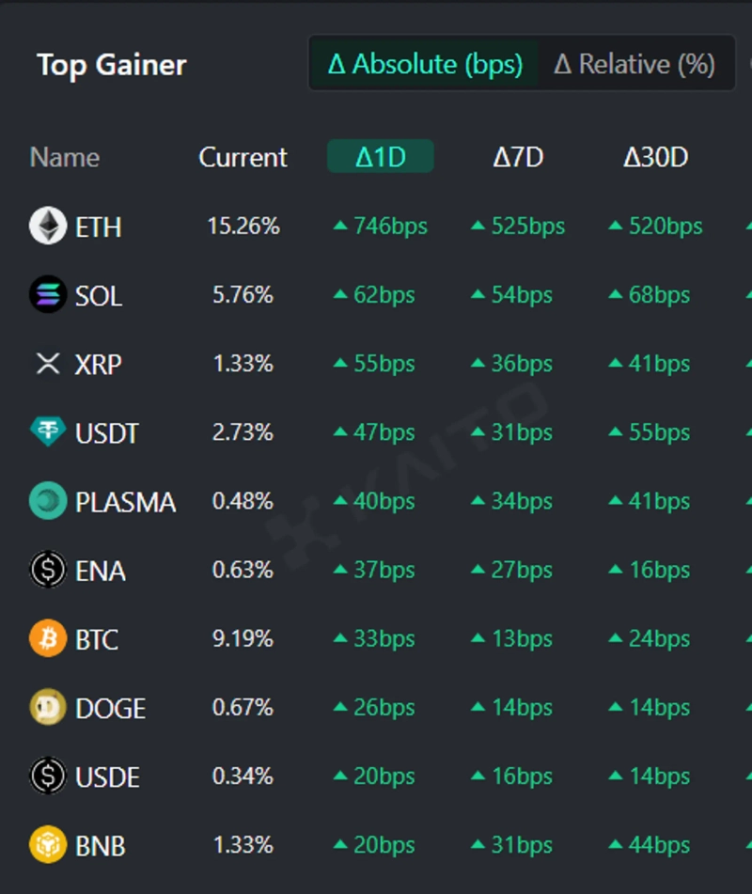Select the Δ1D column tab
The width and height of the screenshot is (752, 894).
click(x=381, y=157)
